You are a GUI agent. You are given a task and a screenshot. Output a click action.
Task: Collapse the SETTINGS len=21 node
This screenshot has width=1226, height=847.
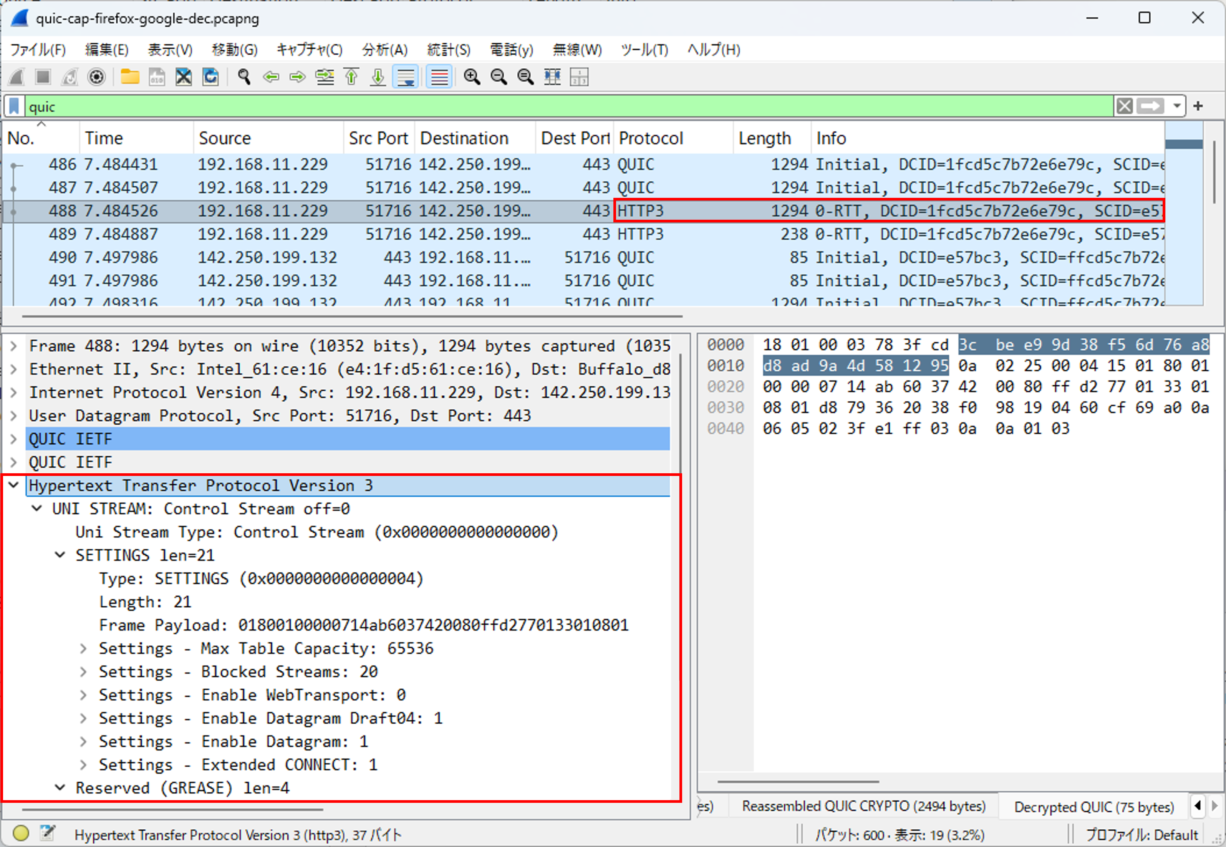click(60, 555)
